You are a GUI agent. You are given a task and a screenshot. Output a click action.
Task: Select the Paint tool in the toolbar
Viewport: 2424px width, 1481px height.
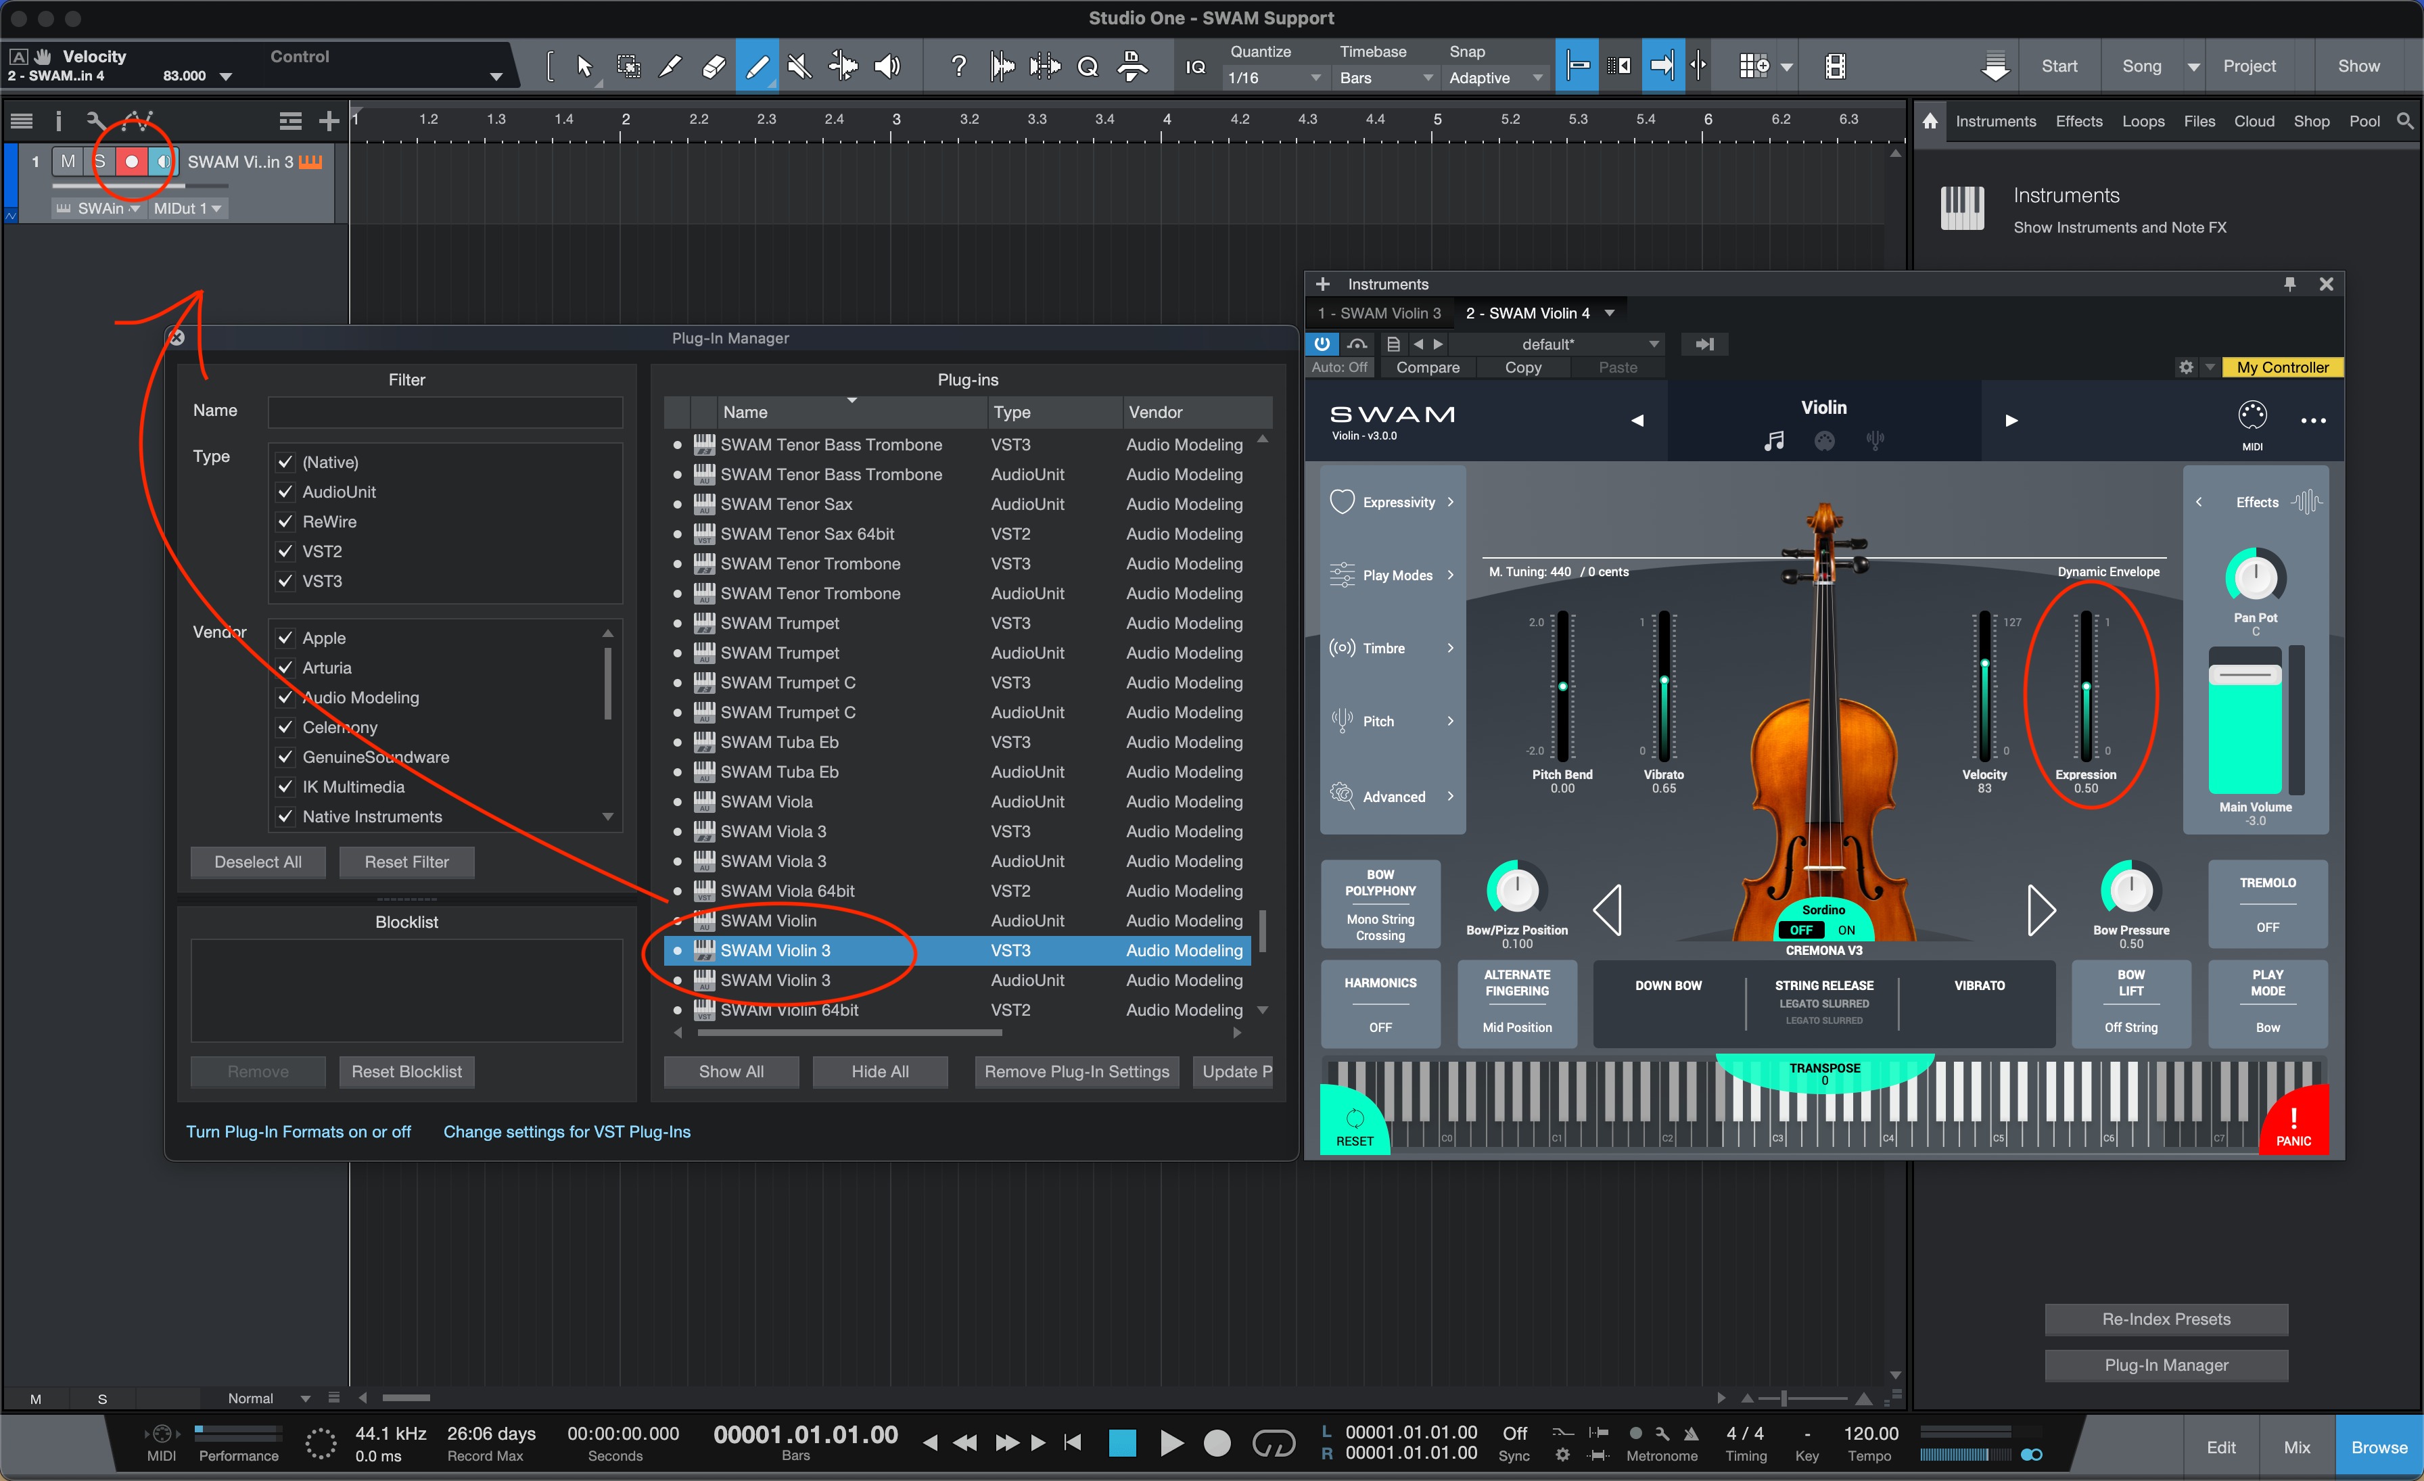click(x=757, y=66)
